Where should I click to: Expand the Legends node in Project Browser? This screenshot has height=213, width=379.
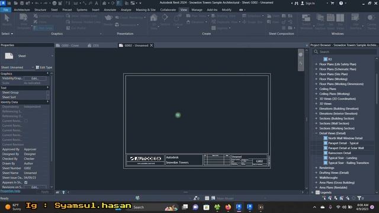[312, 192]
